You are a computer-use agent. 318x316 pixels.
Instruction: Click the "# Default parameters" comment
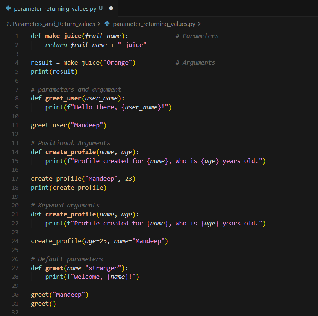click(x=67, y=259)
